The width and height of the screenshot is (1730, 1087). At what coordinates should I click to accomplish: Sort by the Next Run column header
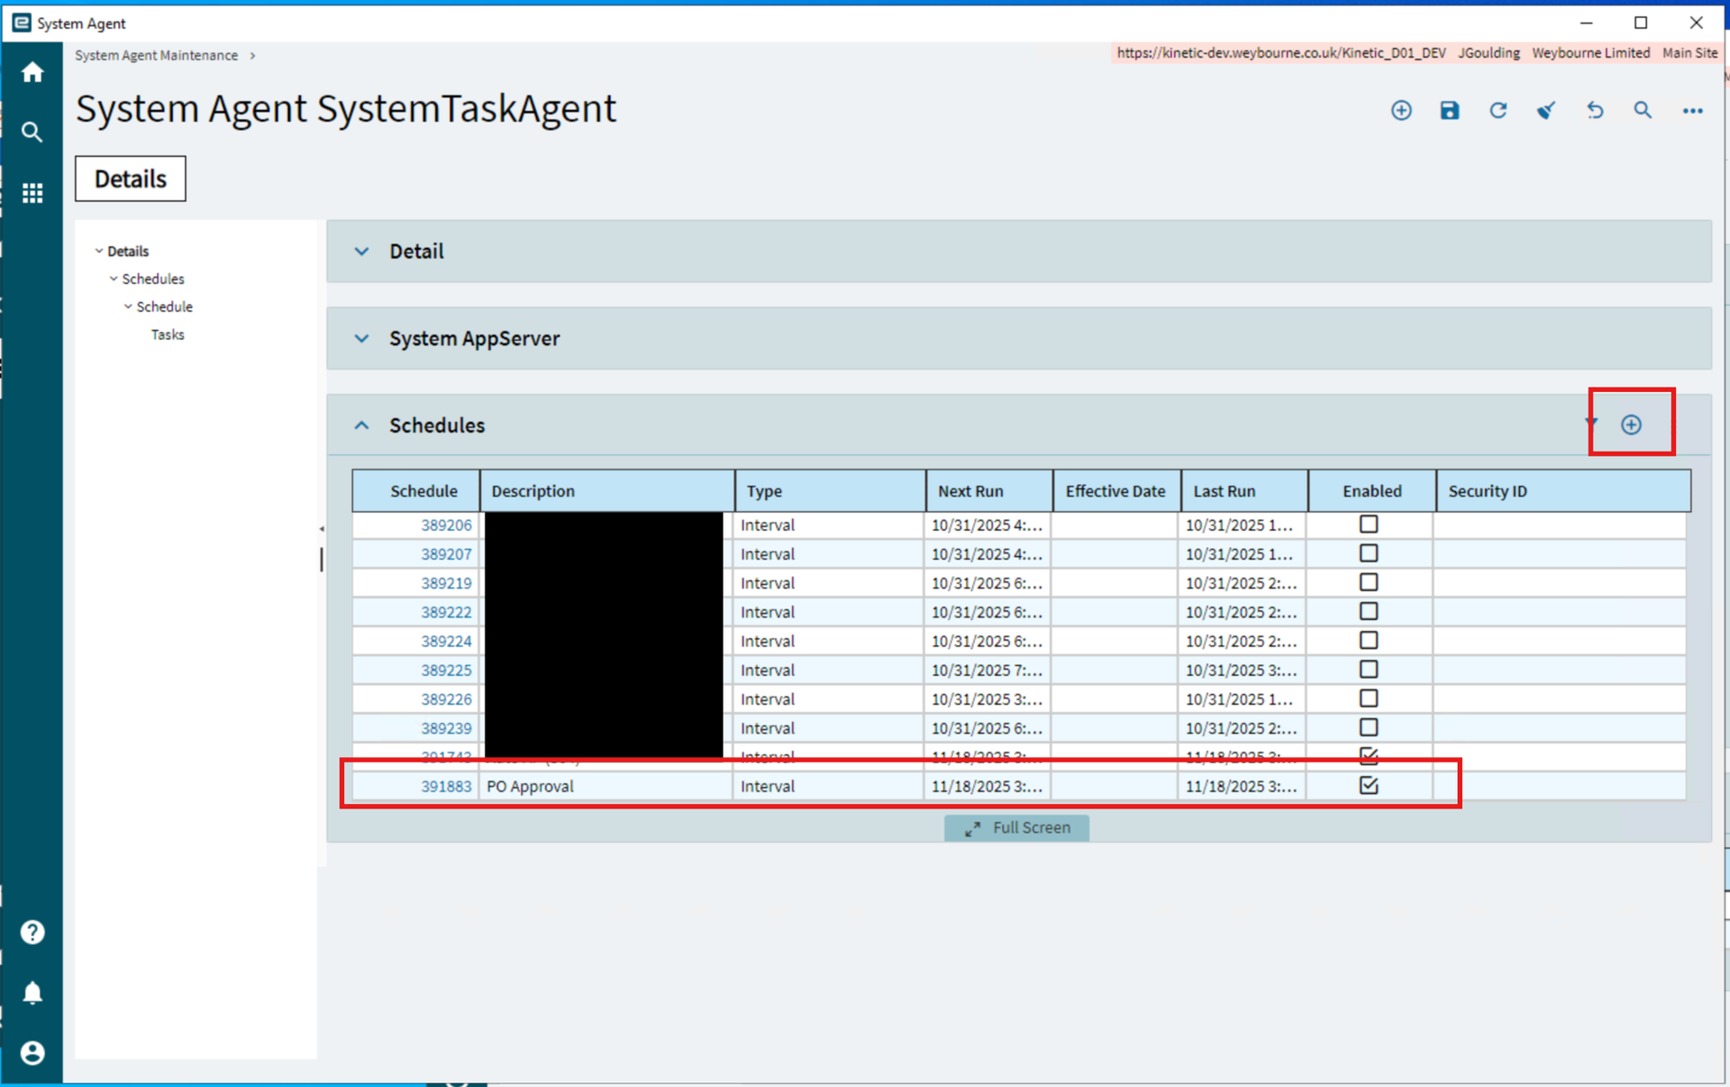pos(988,491)
